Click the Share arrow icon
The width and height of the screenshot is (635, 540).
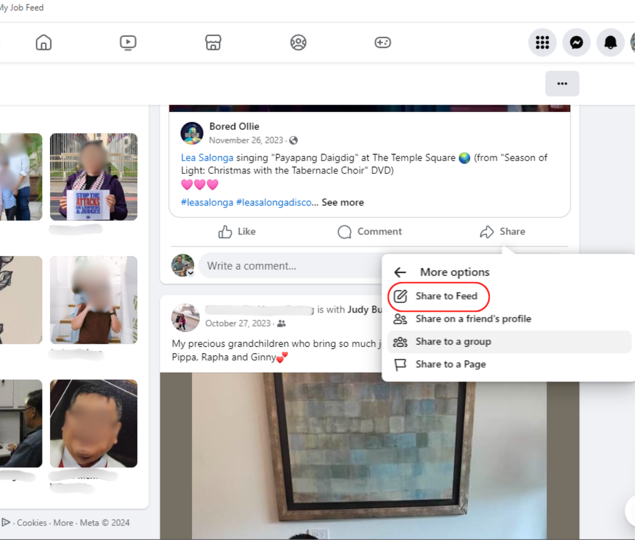point(487,232)
